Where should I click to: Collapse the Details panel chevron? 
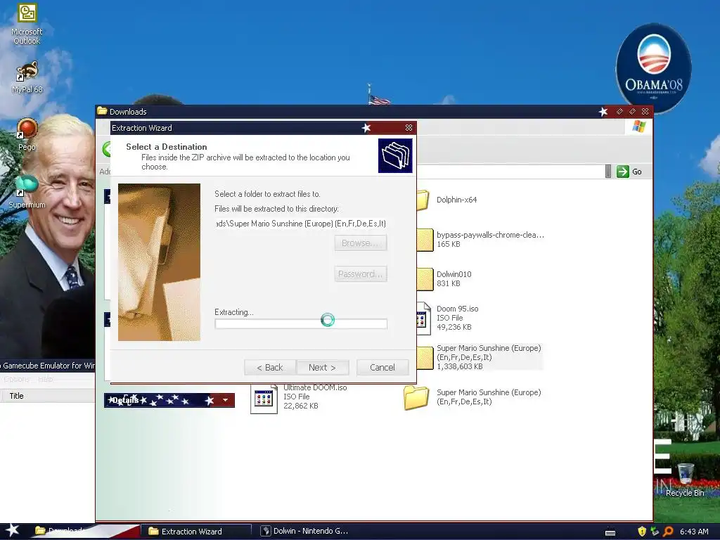(x=225, y=400)
